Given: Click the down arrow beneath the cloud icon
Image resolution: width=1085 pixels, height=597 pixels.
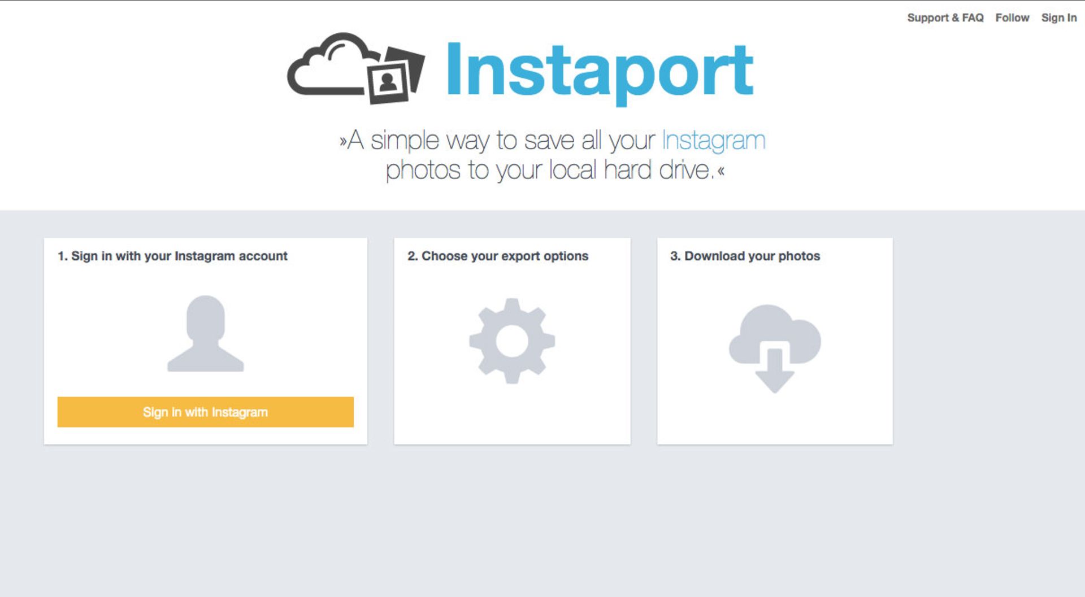Looking at the screenshot, I should tap(775, 371).
